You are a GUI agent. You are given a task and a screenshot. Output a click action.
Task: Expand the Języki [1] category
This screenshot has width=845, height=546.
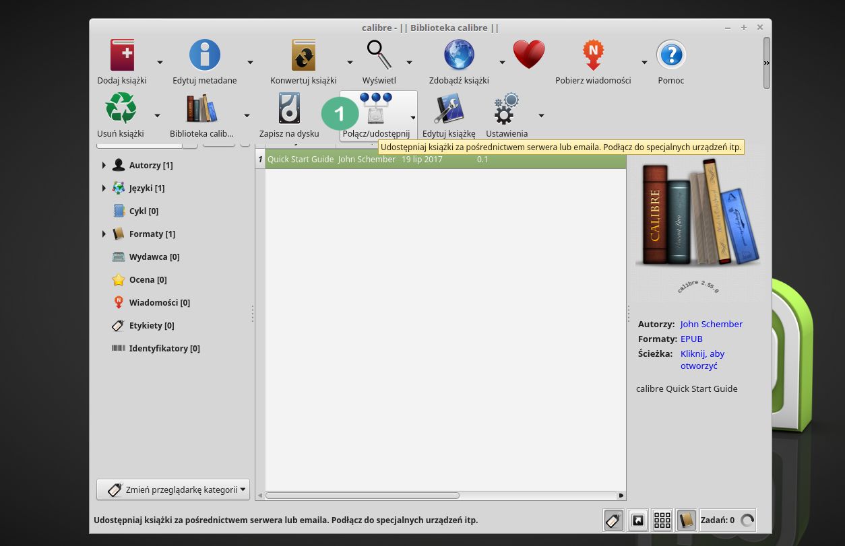coord(104,188)
